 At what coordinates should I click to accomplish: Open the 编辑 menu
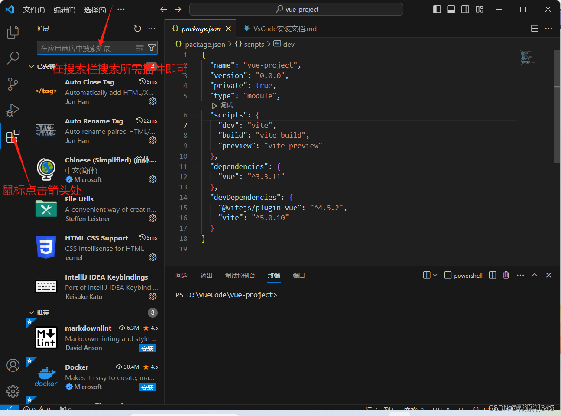tap(64, 9)
